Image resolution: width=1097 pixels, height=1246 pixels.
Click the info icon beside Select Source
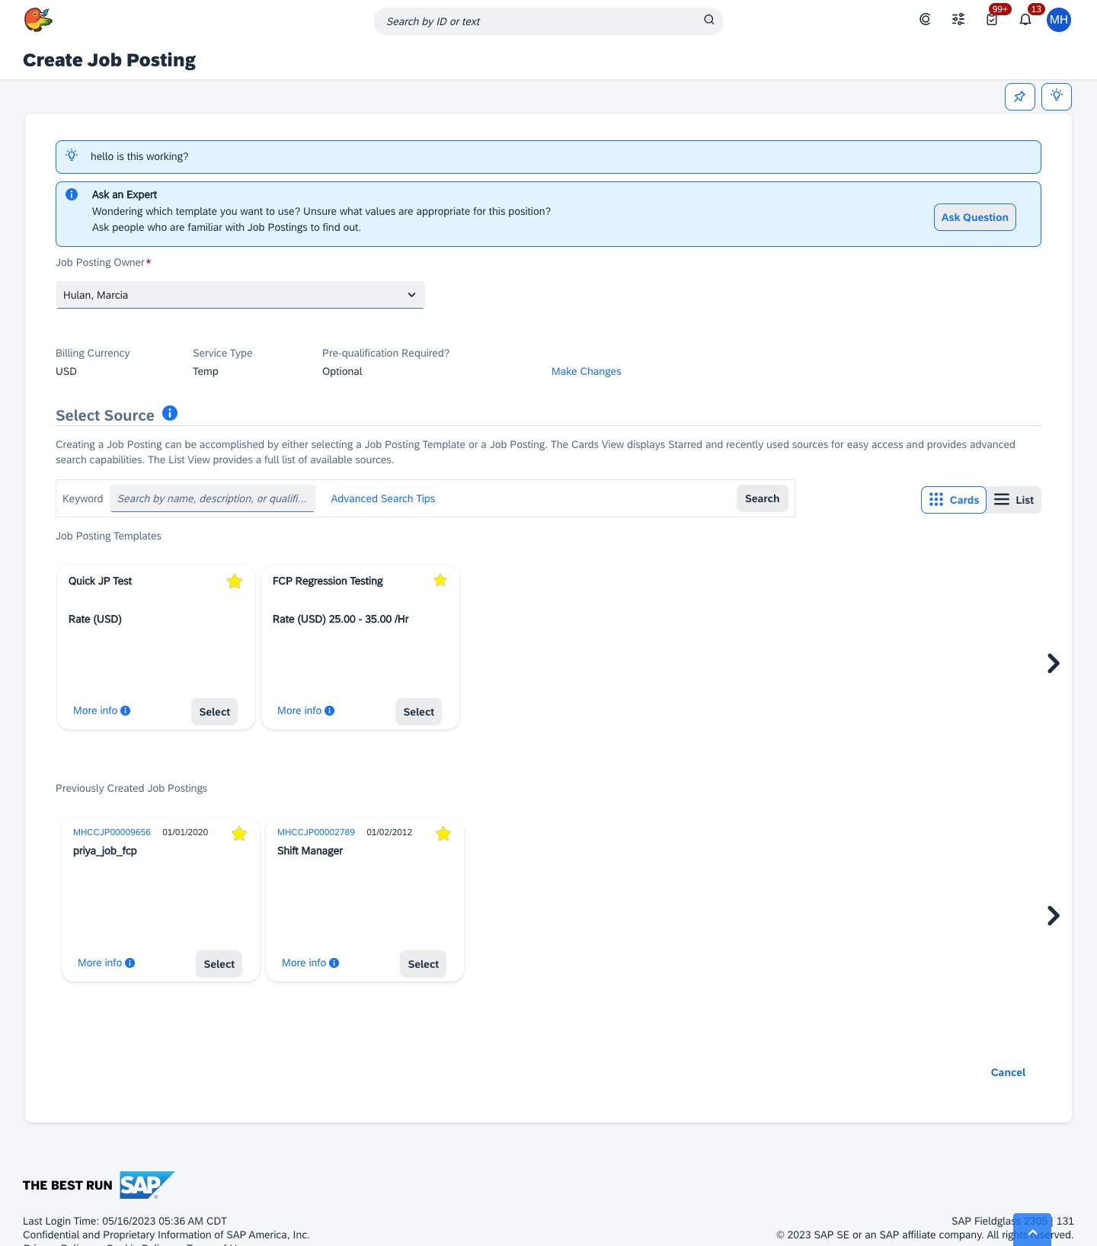(x=170, y=413)
